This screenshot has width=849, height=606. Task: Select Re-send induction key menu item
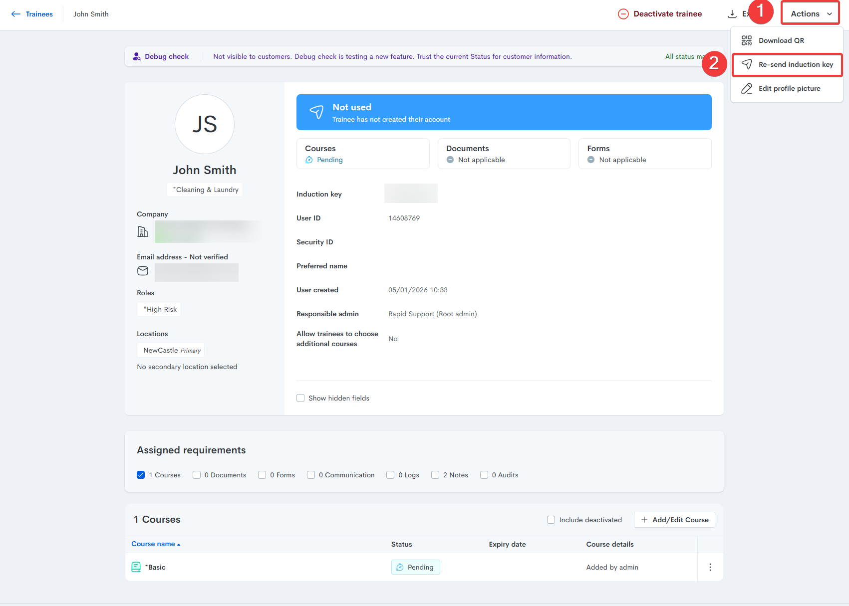[x=795, y=64]
